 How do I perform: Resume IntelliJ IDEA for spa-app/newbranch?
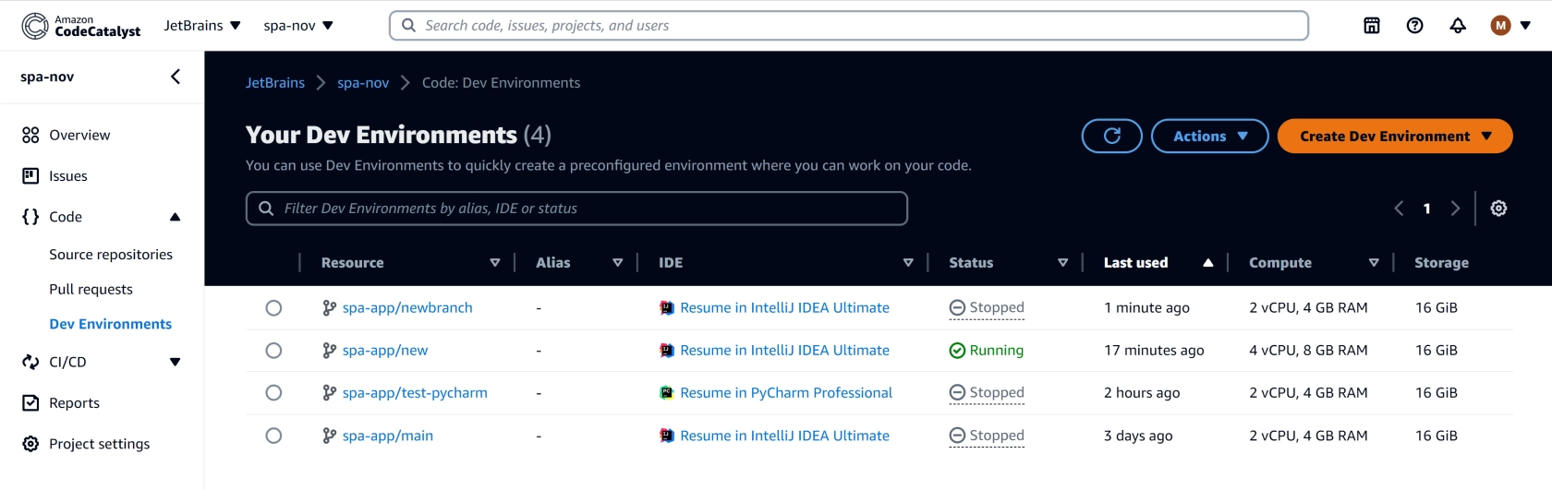(x=784, y=308)
